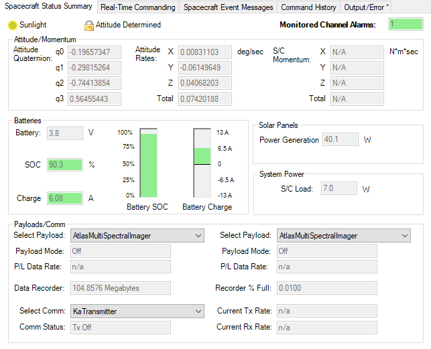Expand the left Select Payload dropdown
Viewport: 431px width, 349px height.
tap(137, 236)
